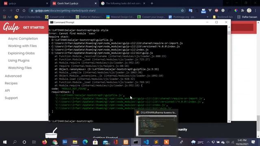The height and width of the screenshot is (146, 260).
Task: Open Chrome three-dot menu
Action: [256, 11]
